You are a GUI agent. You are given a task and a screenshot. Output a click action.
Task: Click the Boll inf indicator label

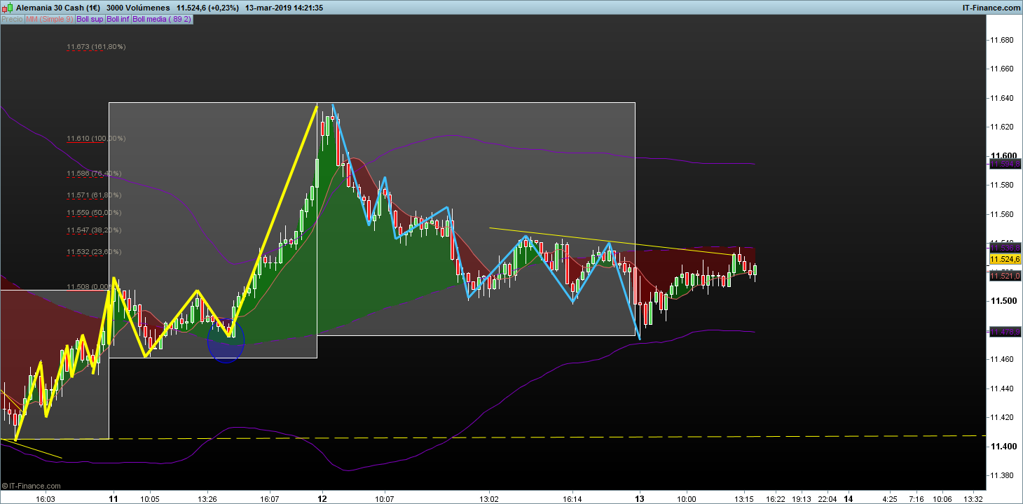[x=118, y=20]
